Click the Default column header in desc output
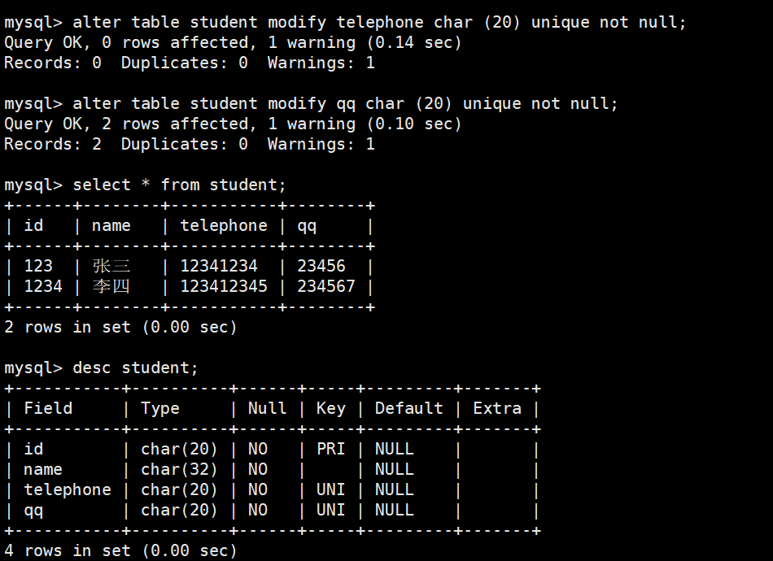Viewport: 773px width, 561px height. tap(408, 408)
